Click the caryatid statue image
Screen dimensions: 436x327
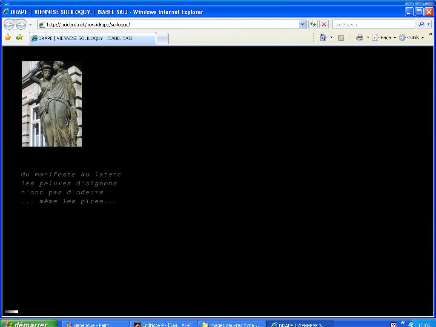(52, 104)
